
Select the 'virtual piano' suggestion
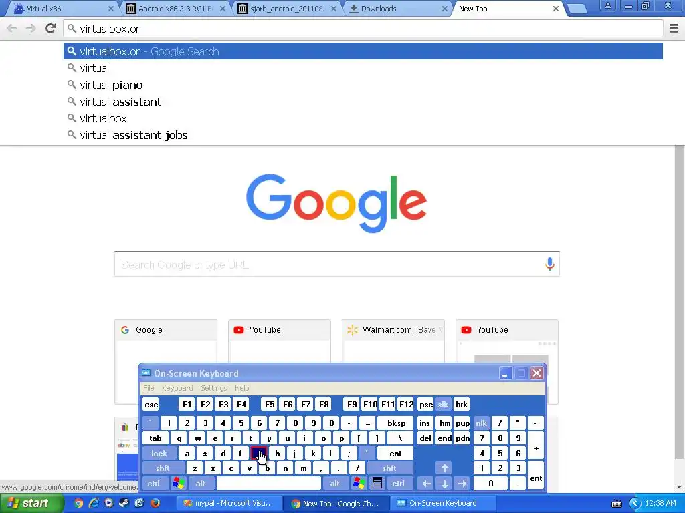(363, 85)
